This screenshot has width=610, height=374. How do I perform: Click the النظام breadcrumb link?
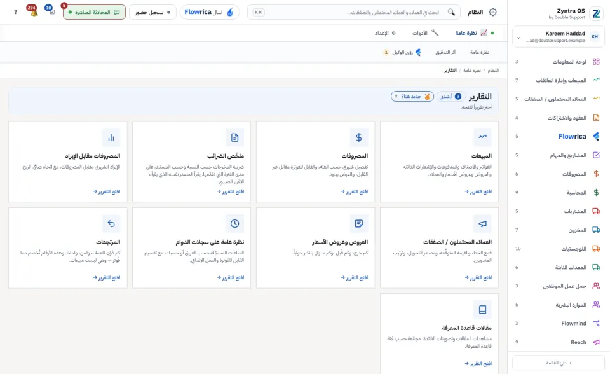(x=493, y=70)
